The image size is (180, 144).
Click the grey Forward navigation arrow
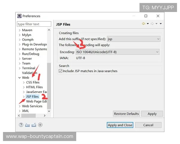pos(152,24)
